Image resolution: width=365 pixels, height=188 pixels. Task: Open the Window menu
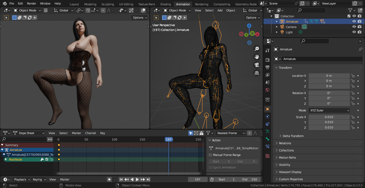coord(45,3)
